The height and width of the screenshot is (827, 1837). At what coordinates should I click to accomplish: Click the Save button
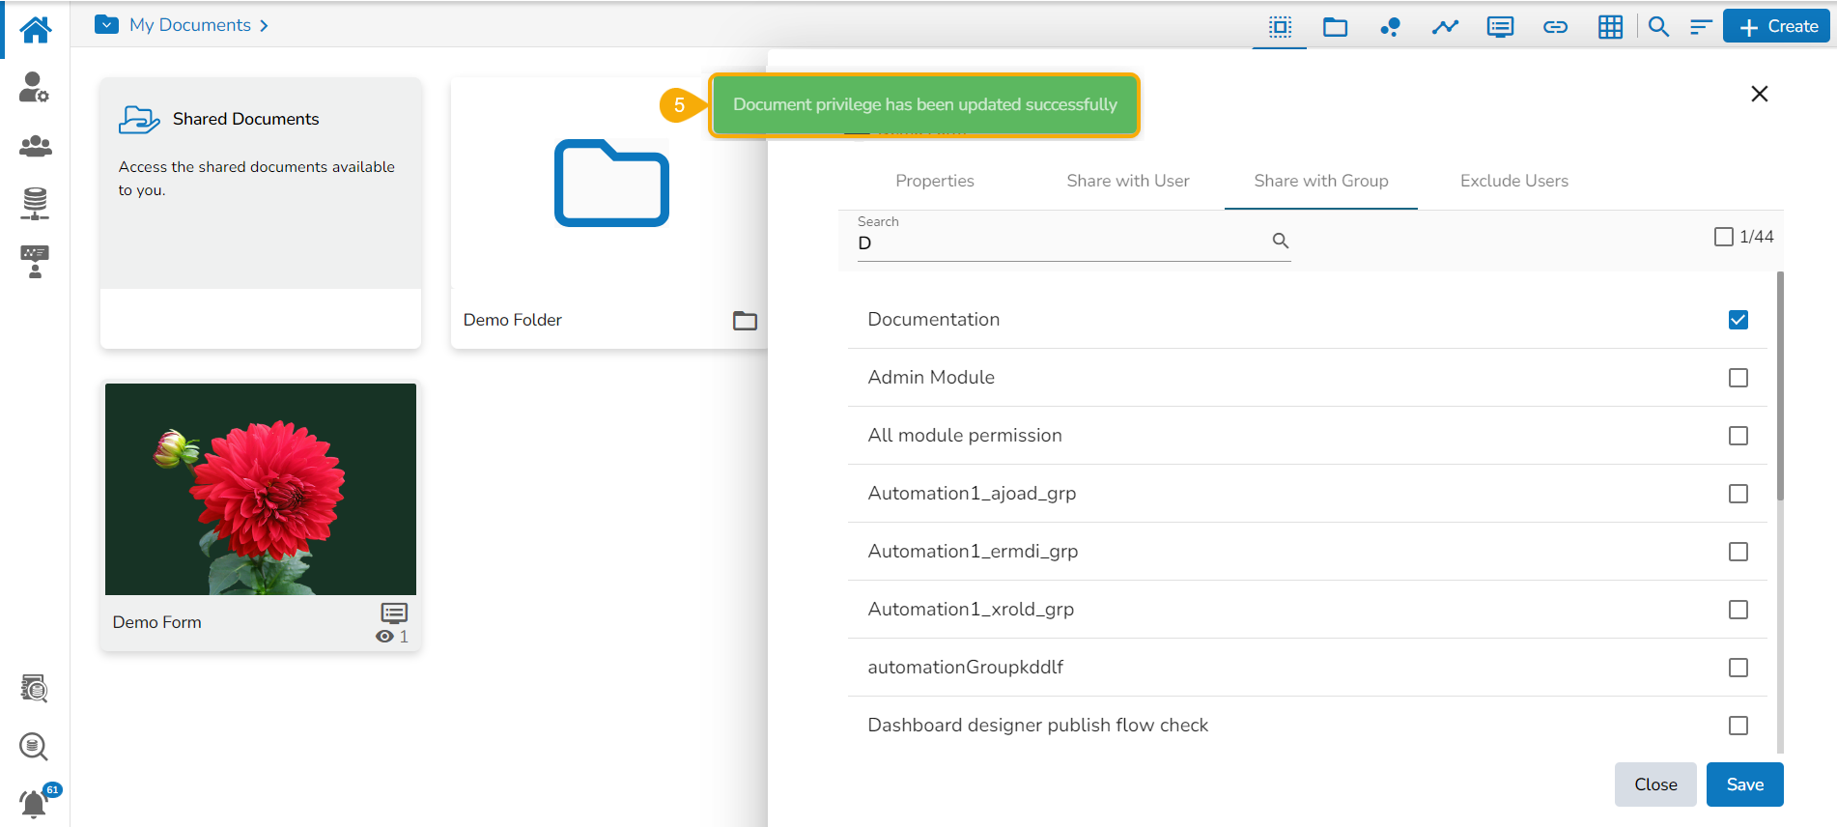click(x=1744, y=784)
